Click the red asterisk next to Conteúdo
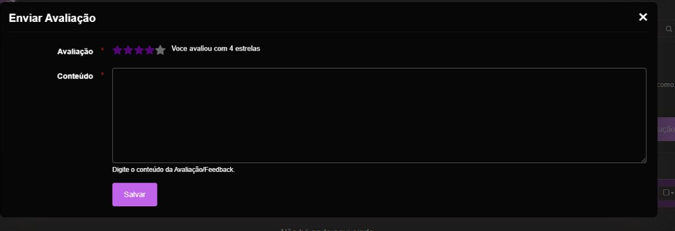Image resolution: width=675 pixels, height=231 pixels. point(102,75)
